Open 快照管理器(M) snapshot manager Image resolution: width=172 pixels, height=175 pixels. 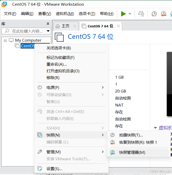pos(139,153)
